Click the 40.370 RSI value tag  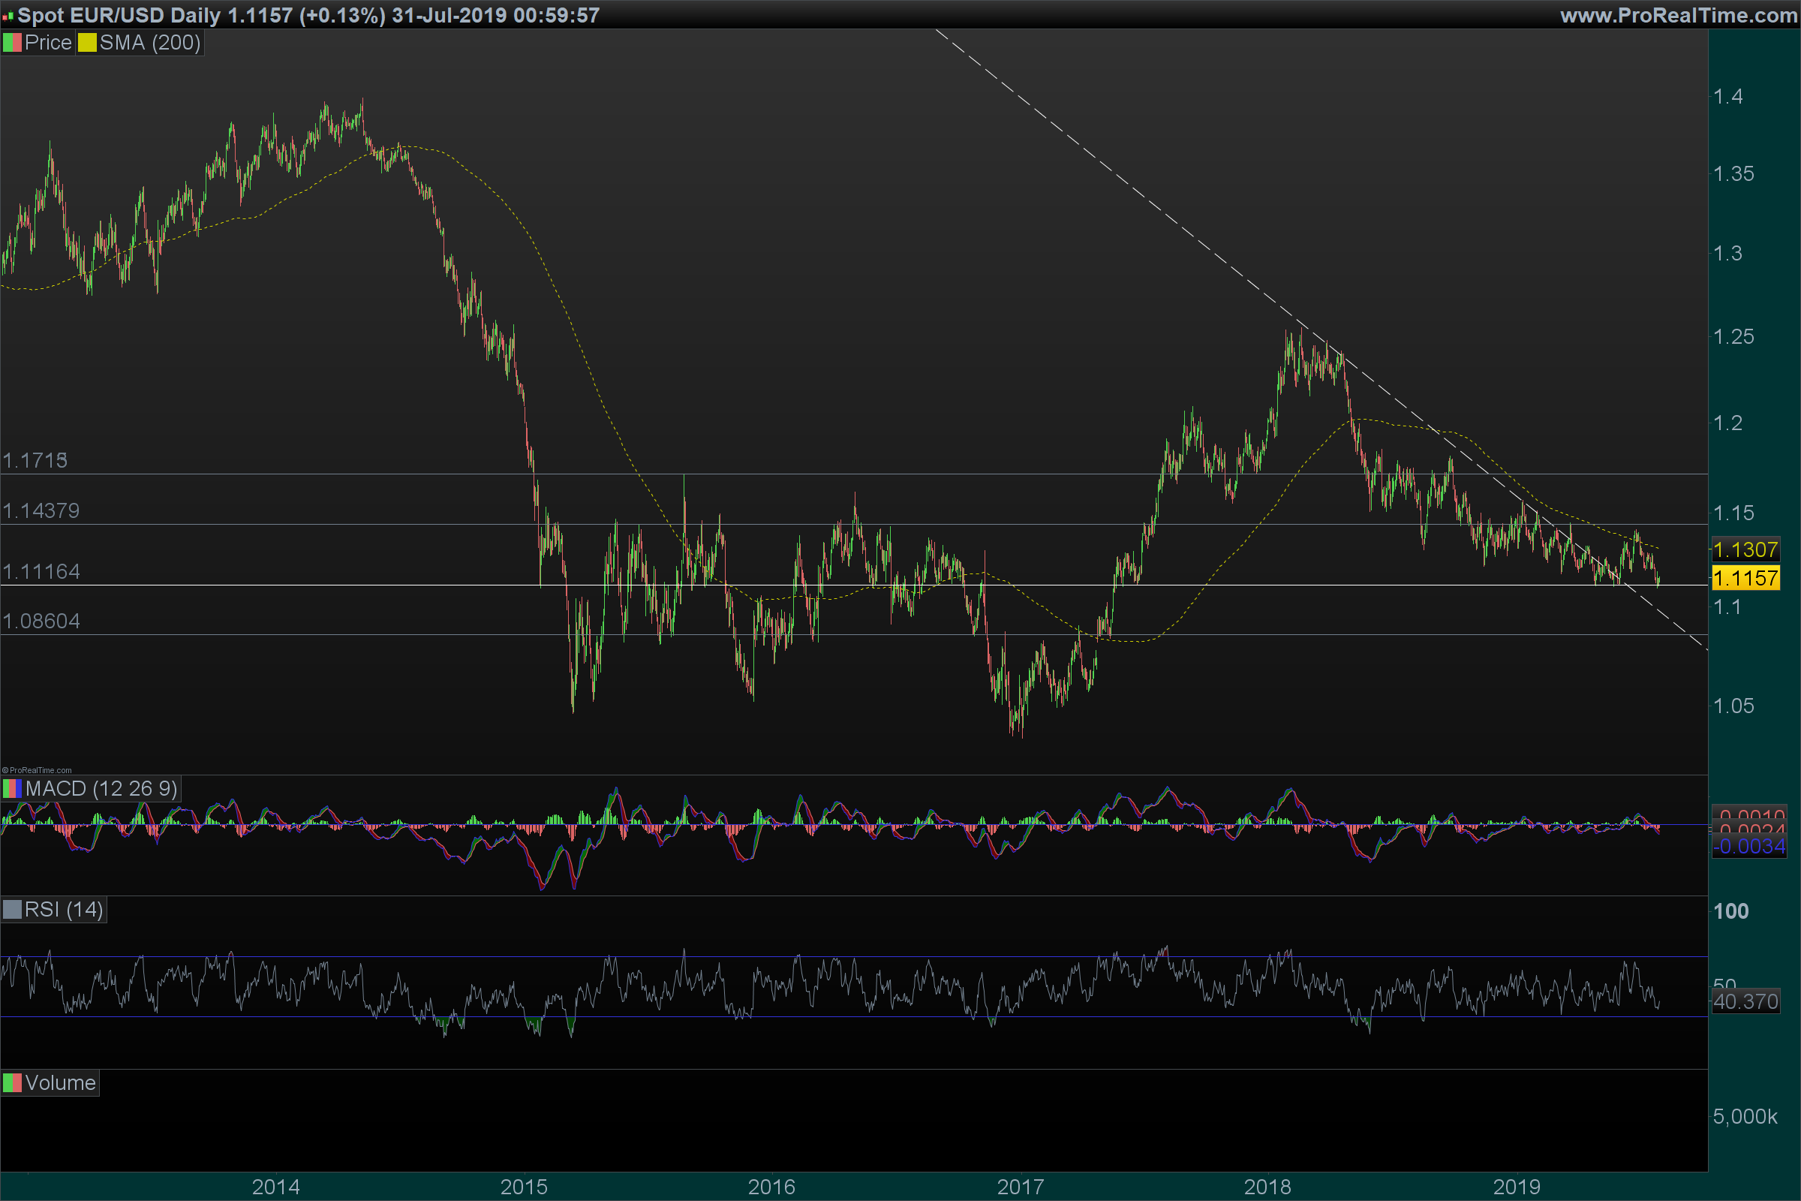click(1745, 1002)
